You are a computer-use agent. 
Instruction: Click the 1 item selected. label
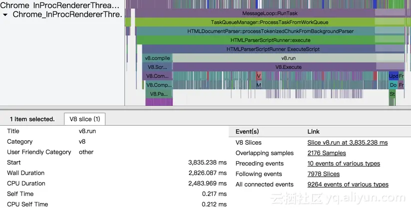pyautogui.click(x=32, y=119)
